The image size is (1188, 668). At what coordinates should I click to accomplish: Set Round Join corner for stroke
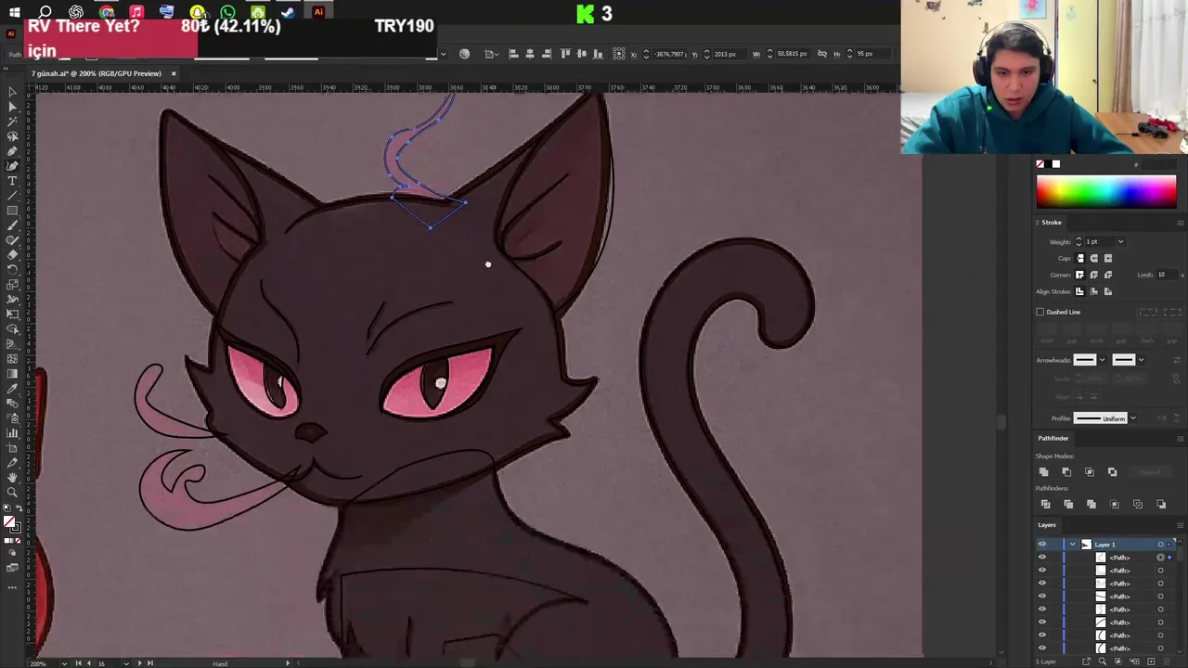[x=1093, y=276]
